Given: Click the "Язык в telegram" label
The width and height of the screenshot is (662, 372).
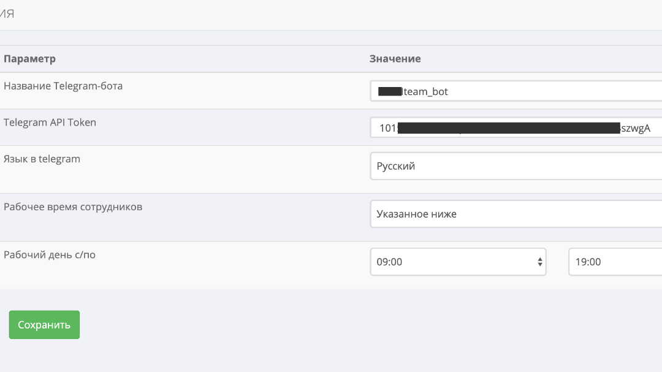Looking at the screenshot, I should [42, 159].
